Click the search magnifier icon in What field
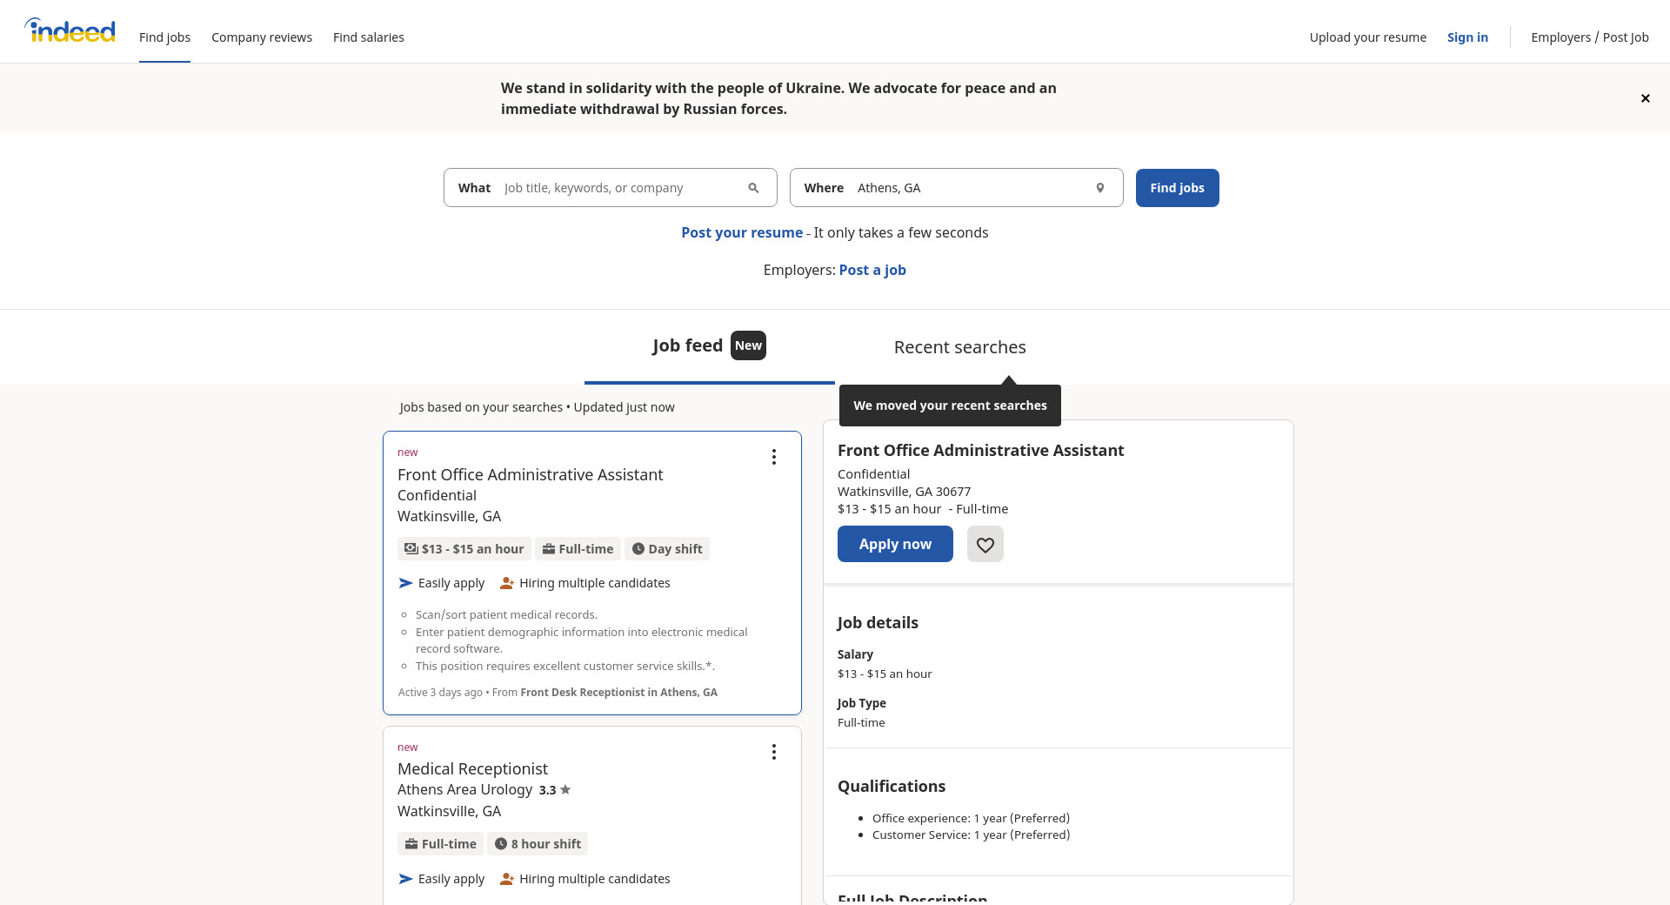 click(753, 188)
